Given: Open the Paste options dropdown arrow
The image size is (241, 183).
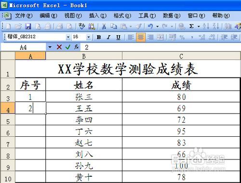Looking at the screenshot, I should [x=131, y=26].
